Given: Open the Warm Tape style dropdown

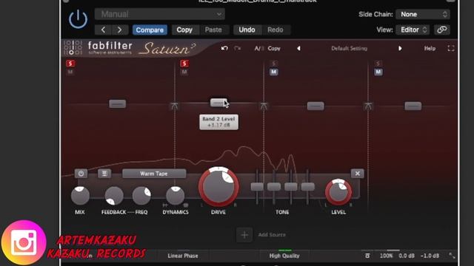Looking at the screenshot, I should (154, 174).
